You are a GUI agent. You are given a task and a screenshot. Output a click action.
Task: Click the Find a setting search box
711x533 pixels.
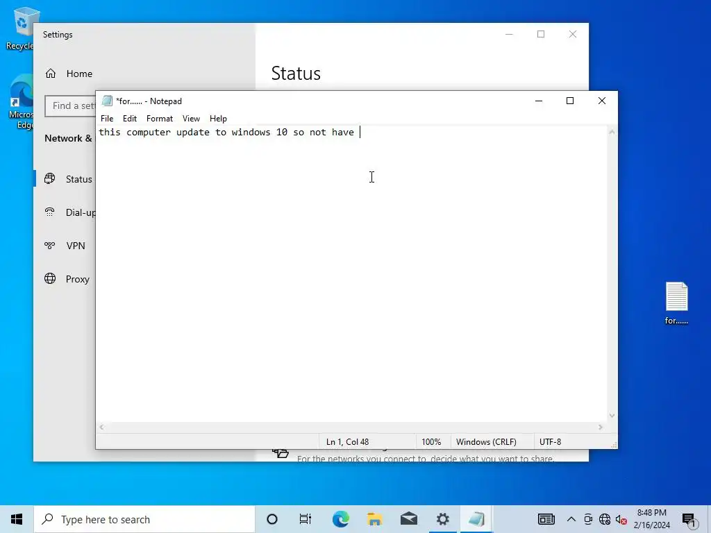pyautogui.click(x=70, y=106)
